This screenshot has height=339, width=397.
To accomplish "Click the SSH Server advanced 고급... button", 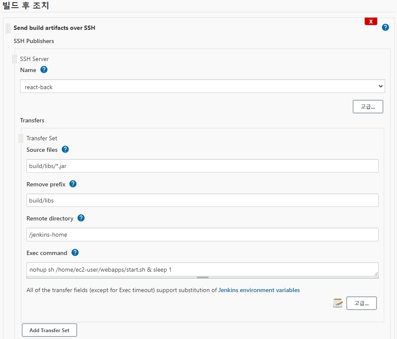I will (368, 107).
